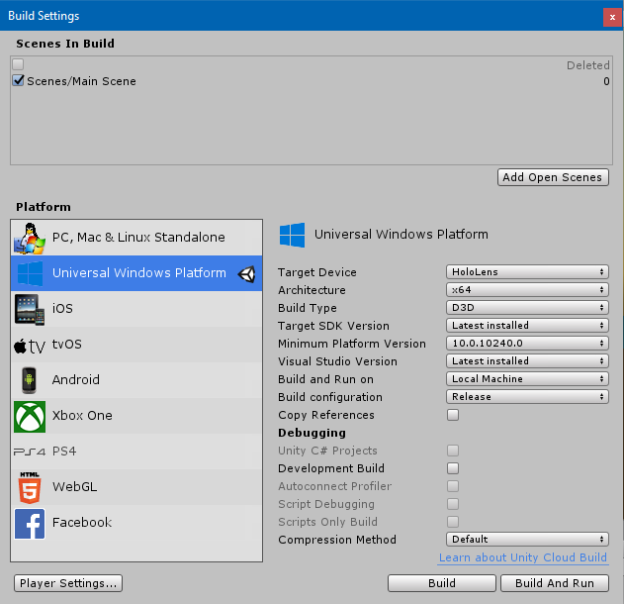Image resolution: width=624 pixels, height=604 pixels.
Task: Click the Facebook logo icon
Action: point(30,523)
